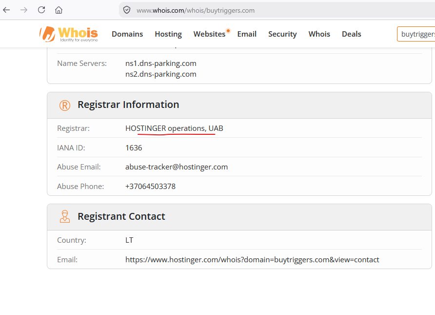The width and height of the screenshot is (435, 315).
Task: Click the Whois logo
Action: click(x=69, y=34)
